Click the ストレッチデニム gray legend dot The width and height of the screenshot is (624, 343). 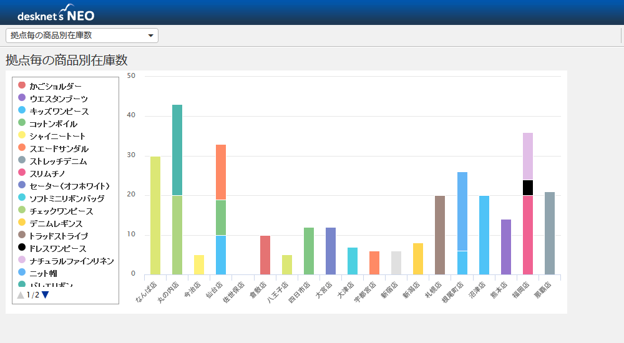tap(22, 160)
